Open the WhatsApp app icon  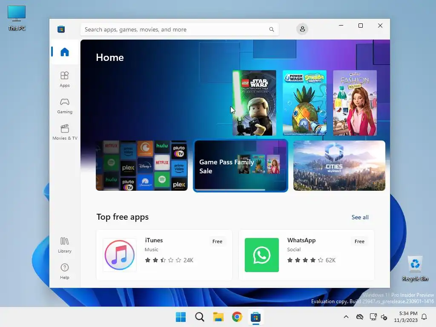click(262, 255)
